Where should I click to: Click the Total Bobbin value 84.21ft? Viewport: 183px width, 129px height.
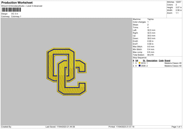(151, 55)
